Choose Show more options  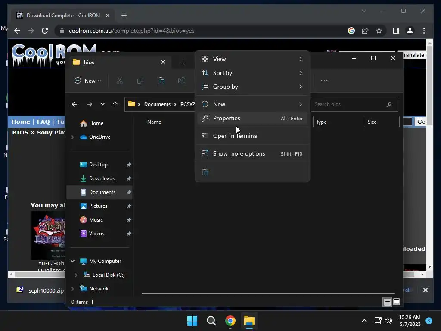click(x=252, y=154)
